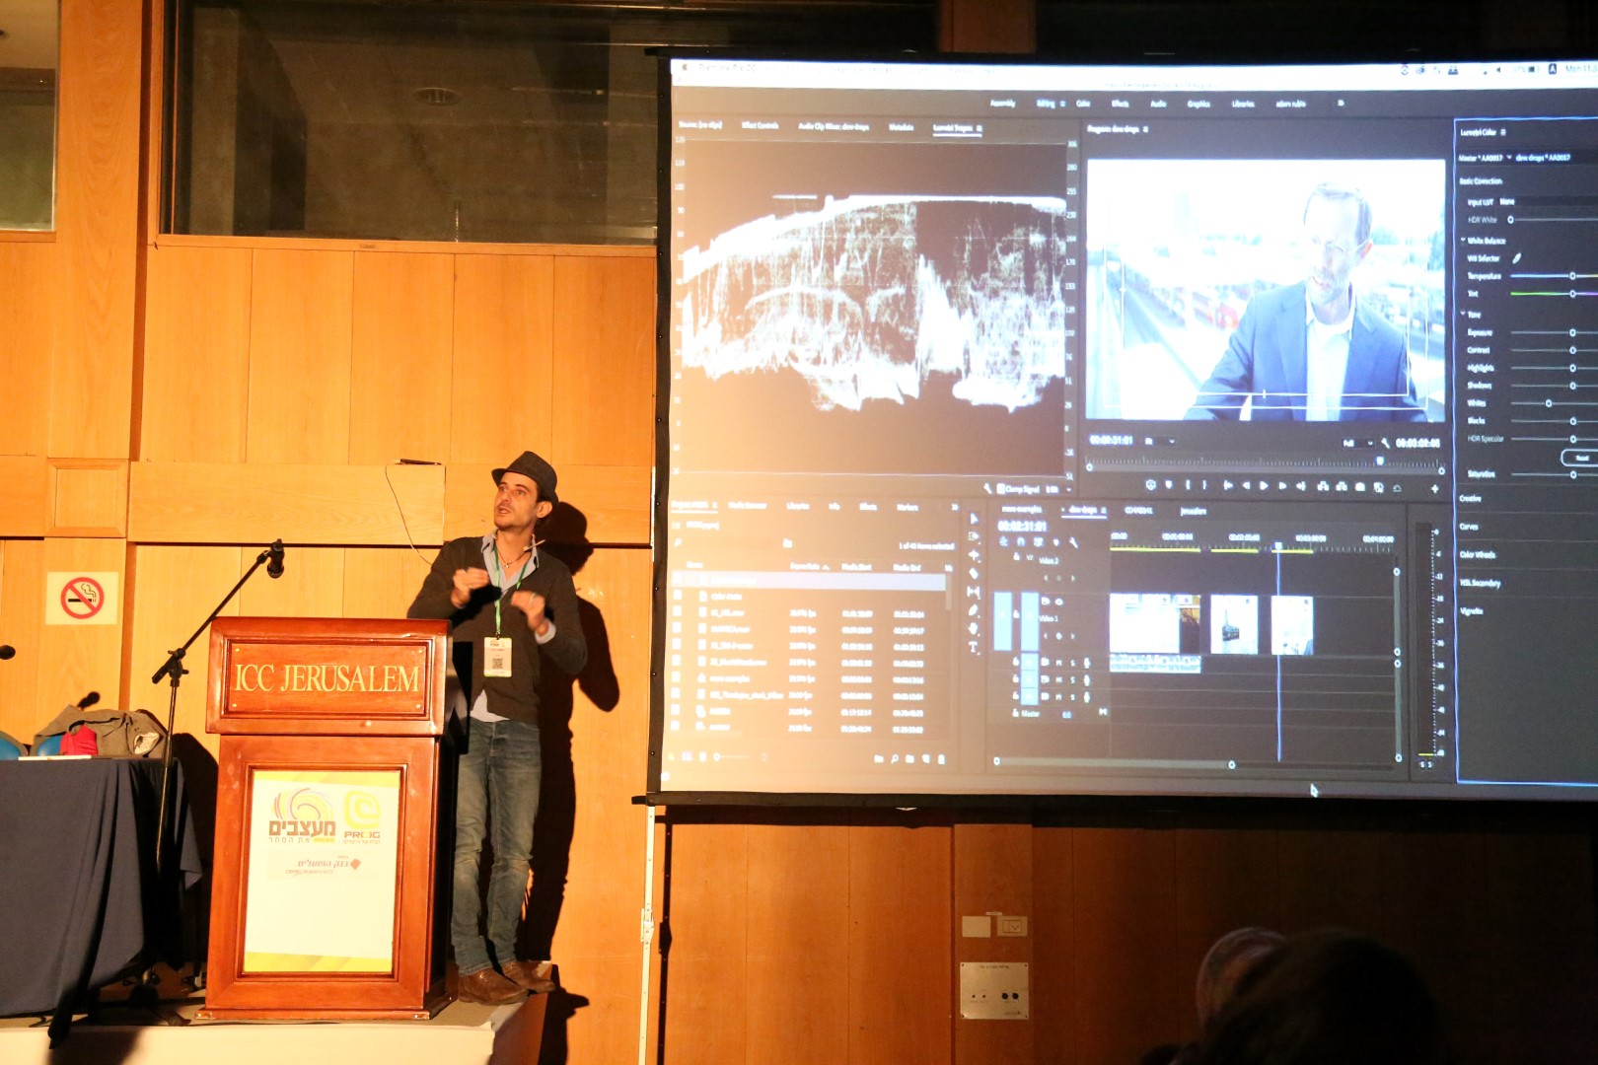Open the Program Monitor zoom level dropdown

coord(1159,441)
